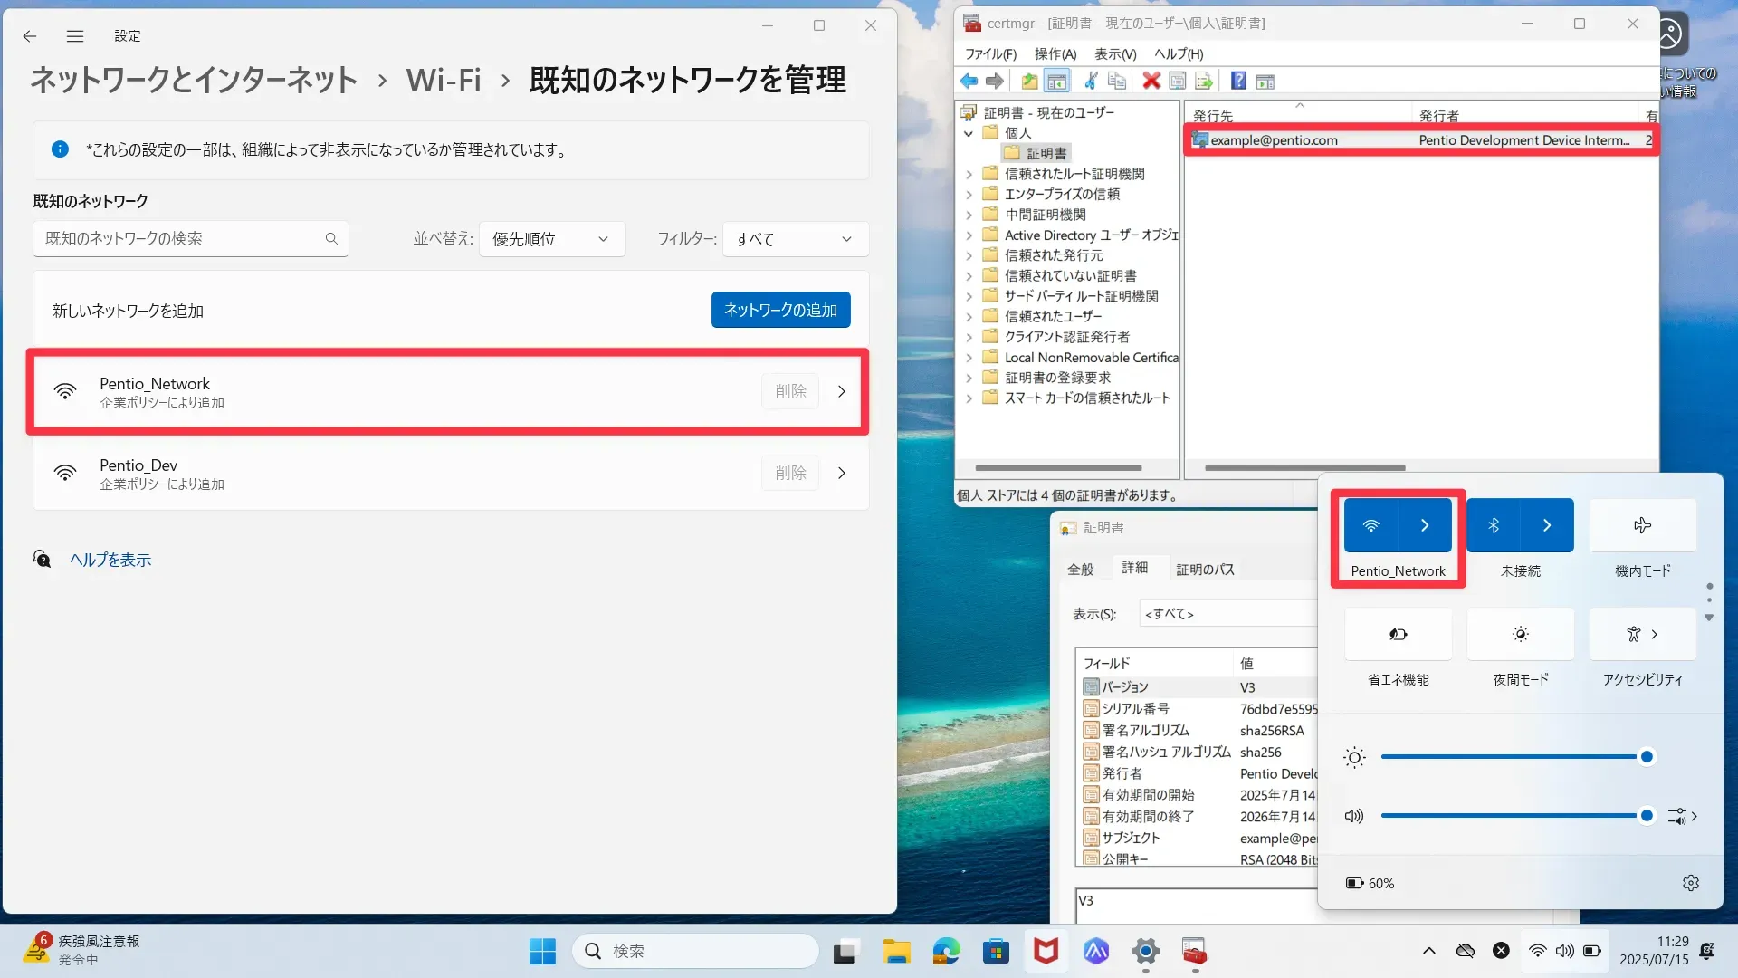Click the Export List icon in certmgr toolbar

tap(1204, 81)
